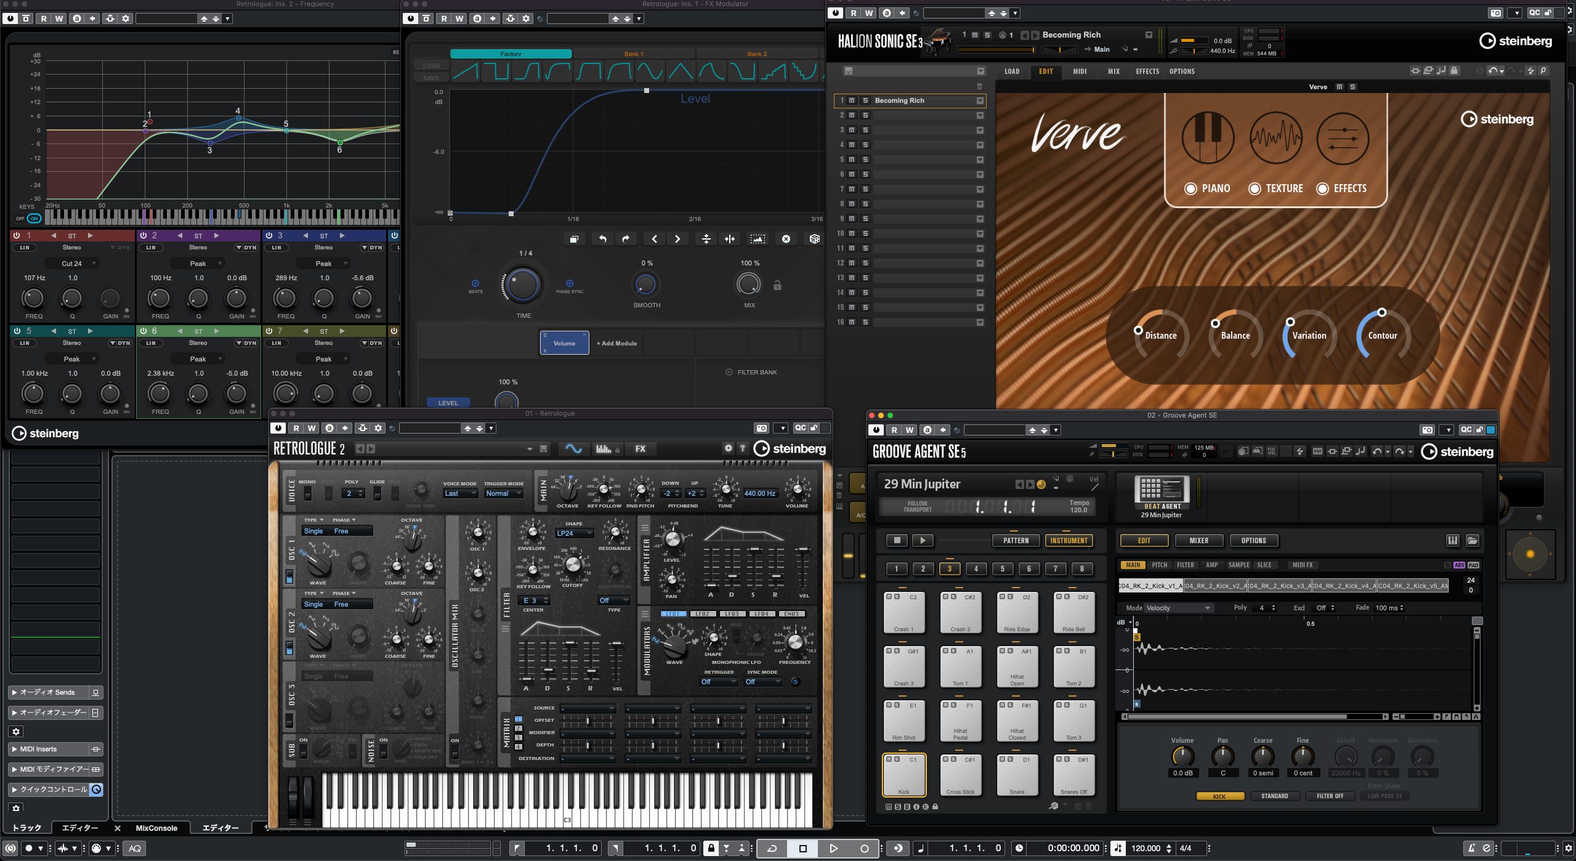Open the EQ band 3 Peak type dropdown
This screenshot has width=1576, height=861.
324,264
